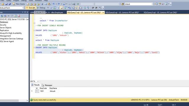Select the Security node
The width and height of the screenshot is (189, 106).
pyautogui.click(x=3, y=25)
